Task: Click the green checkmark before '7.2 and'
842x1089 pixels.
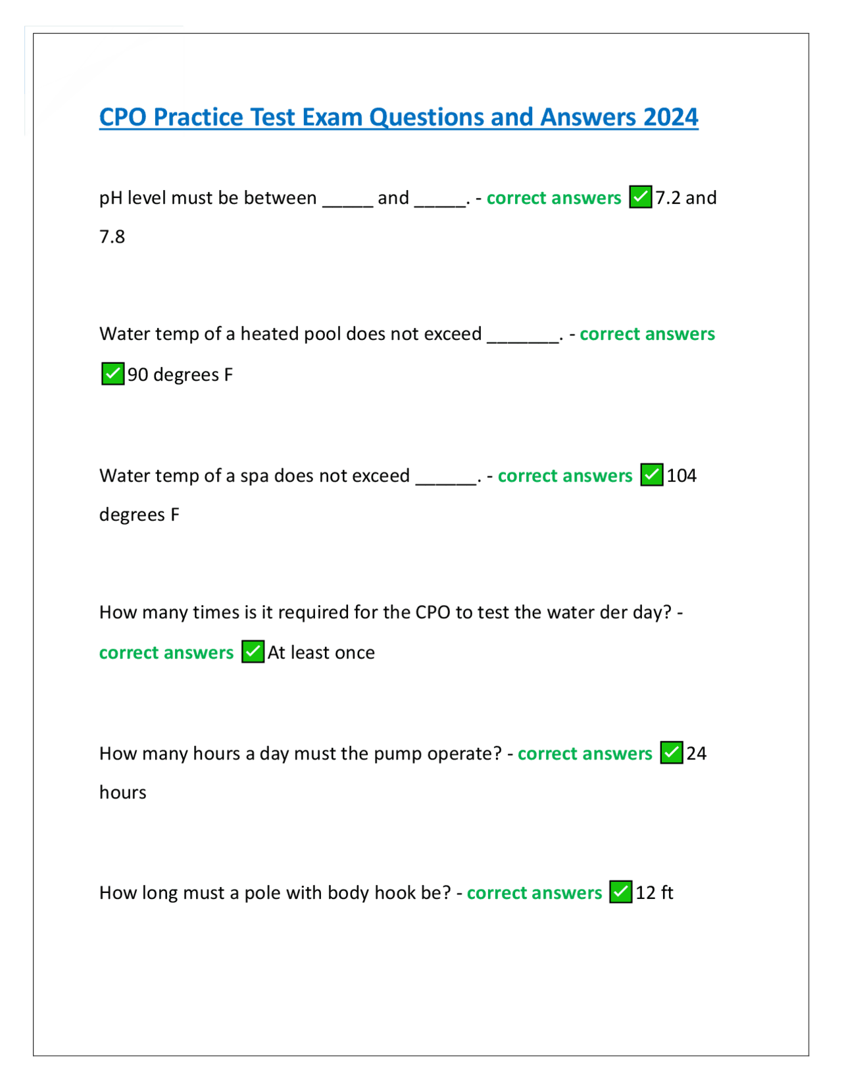Action: [x=640, y=197]
